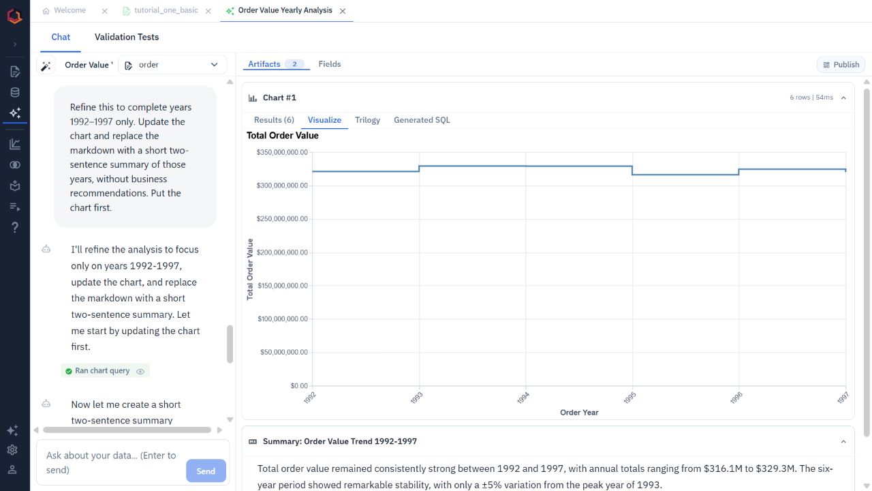This screenshot has height=491, width=872.
Task: Click the bottom sparkle assistant icon
Action: click(12, 430)
